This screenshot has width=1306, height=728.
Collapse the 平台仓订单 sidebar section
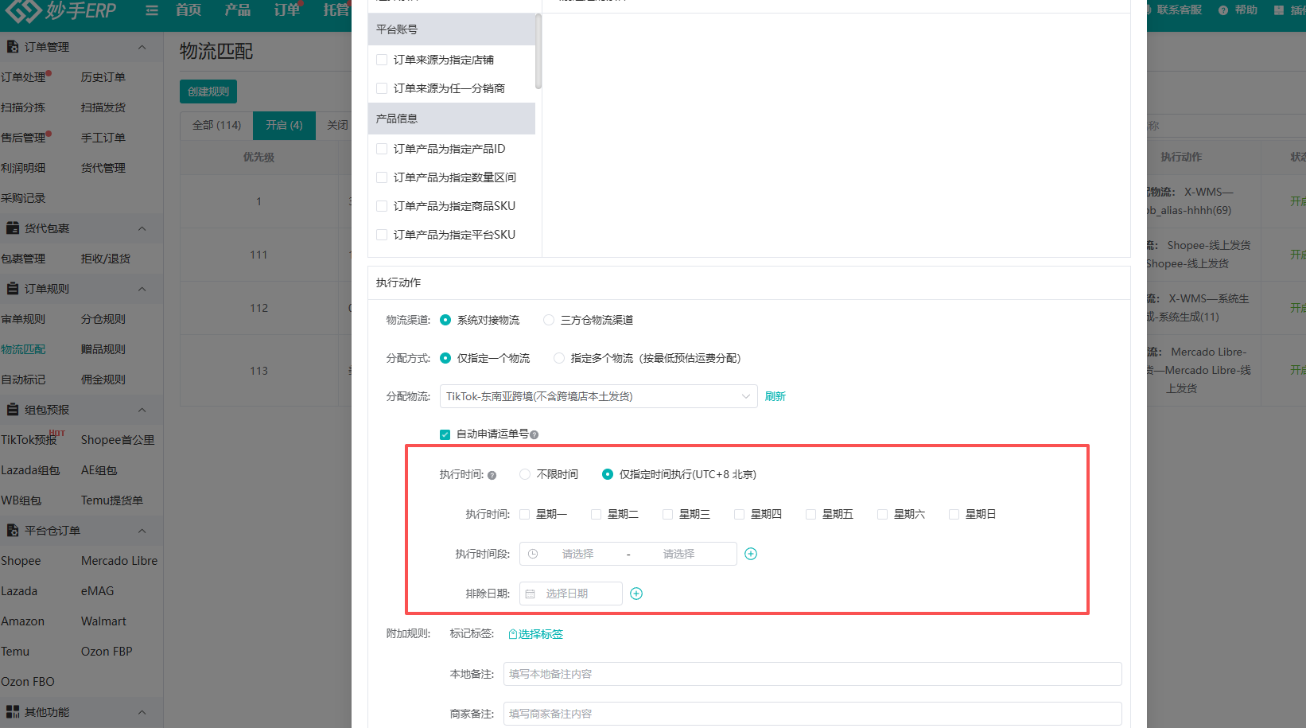tap(142, 531)
